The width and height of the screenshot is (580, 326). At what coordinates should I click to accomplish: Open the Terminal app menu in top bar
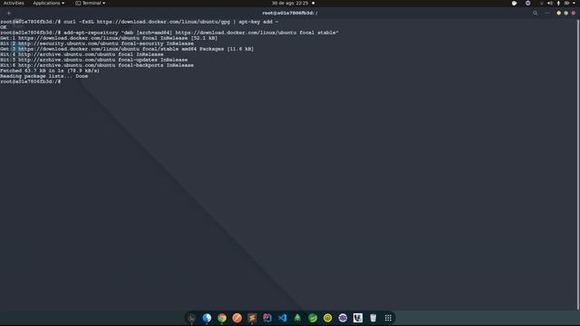[x=91, y=3]
